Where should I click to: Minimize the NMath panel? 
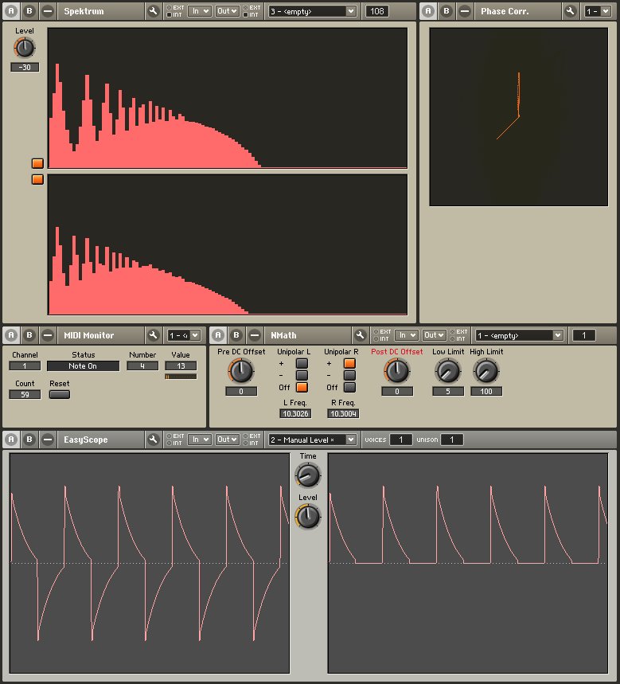[254, 335]
